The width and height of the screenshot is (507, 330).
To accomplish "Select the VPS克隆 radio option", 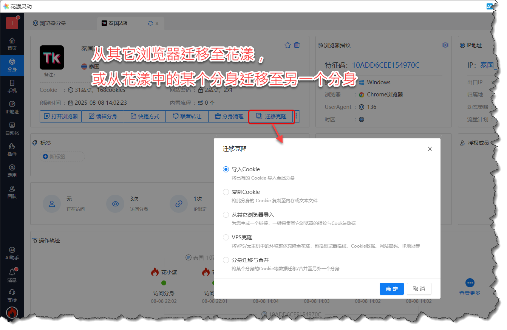I will pos(226,237).
